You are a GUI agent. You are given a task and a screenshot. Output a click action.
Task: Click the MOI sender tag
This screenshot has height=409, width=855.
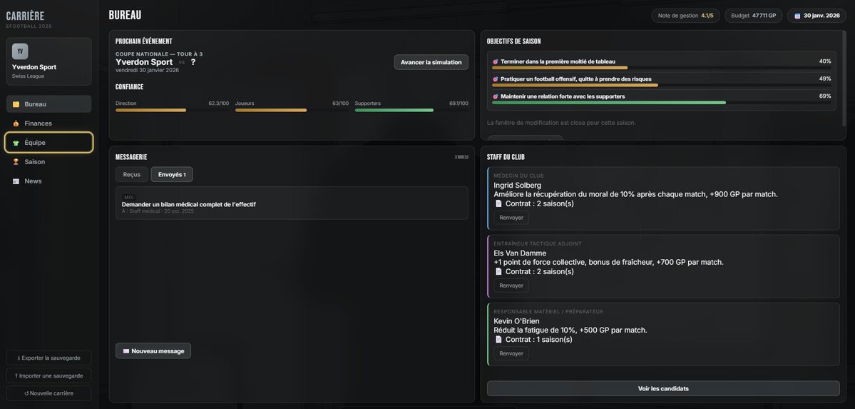[128, 197]
